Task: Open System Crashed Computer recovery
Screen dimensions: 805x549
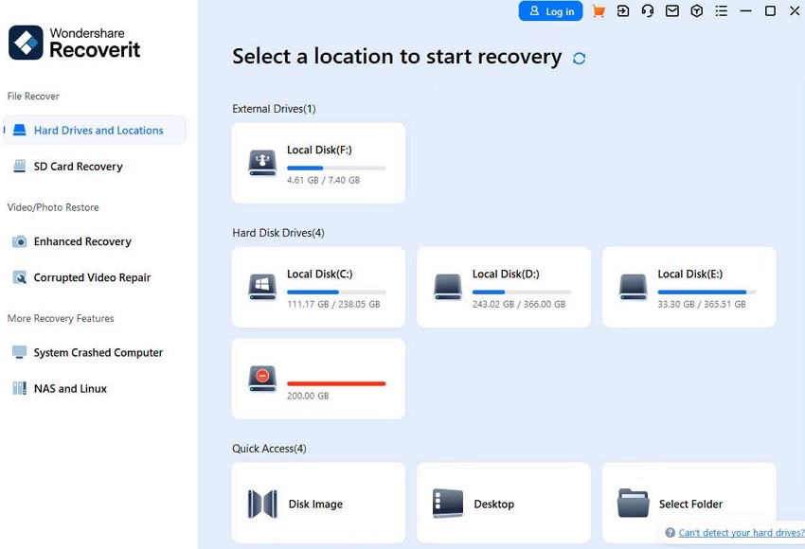Action: [x=98, y=352]
